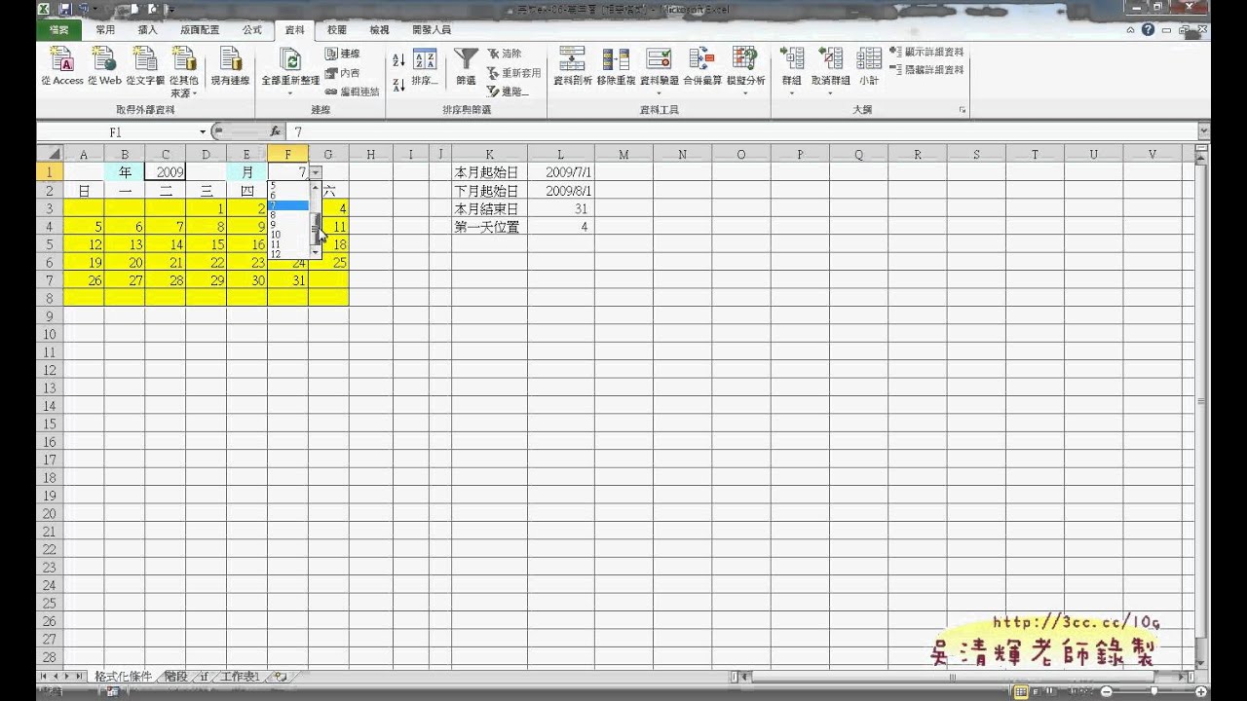Select 8 in the month dropdown list
Viewport: 1247px width, 701px height.
click(288, 215)
